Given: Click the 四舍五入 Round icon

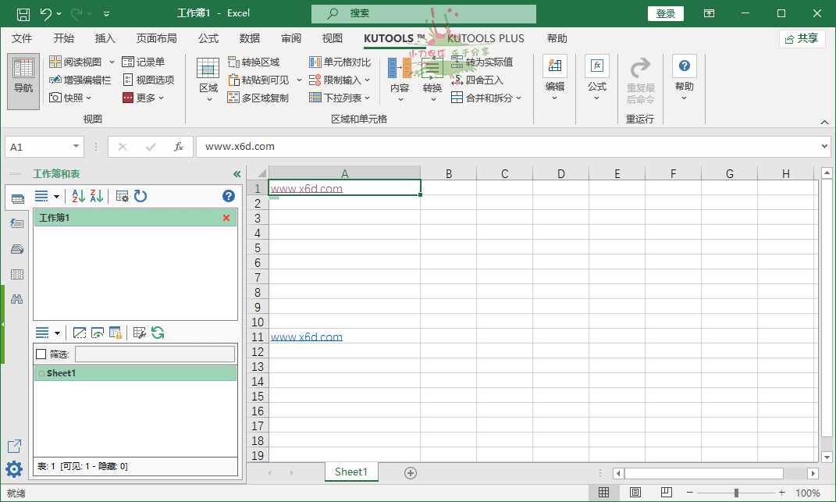Looking at the screenshot, I should coord(459,79).
